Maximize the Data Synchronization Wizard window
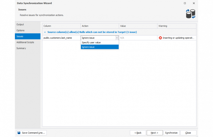 tap(185, 3)
